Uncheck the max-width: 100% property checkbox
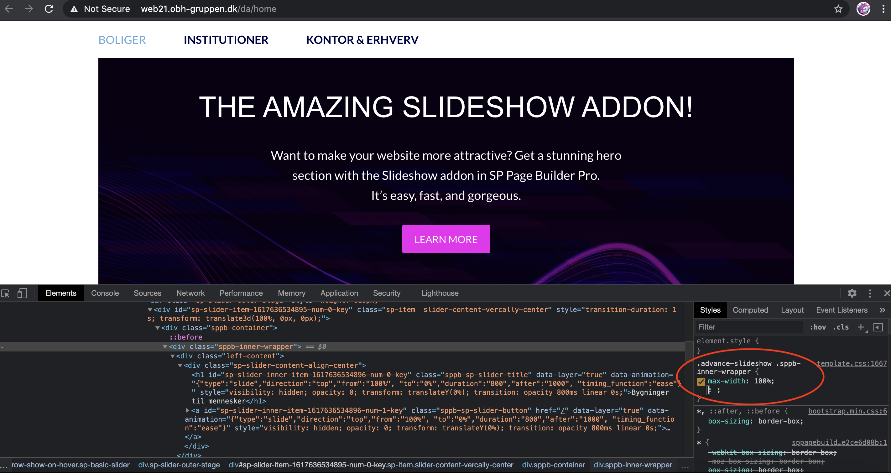Screen dimensions: 891x473 coord(701,381)
